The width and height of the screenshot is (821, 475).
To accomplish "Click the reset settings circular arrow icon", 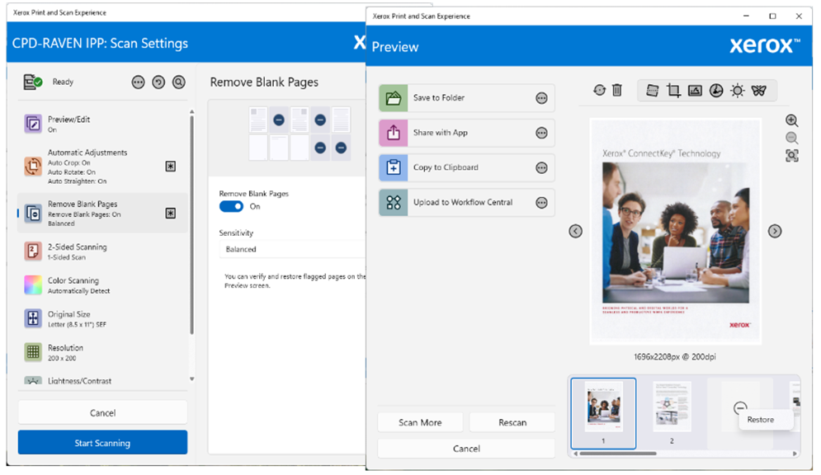I will click(158, 82).
